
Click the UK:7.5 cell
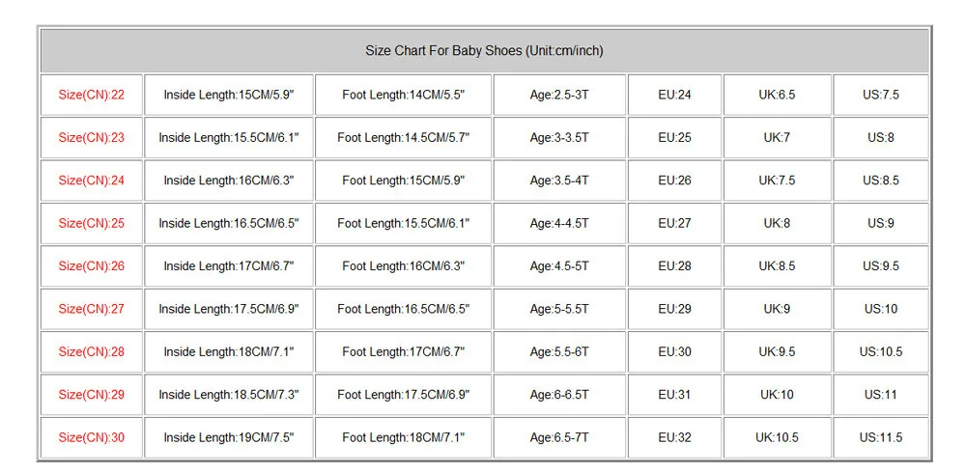[x=777, y=181]
